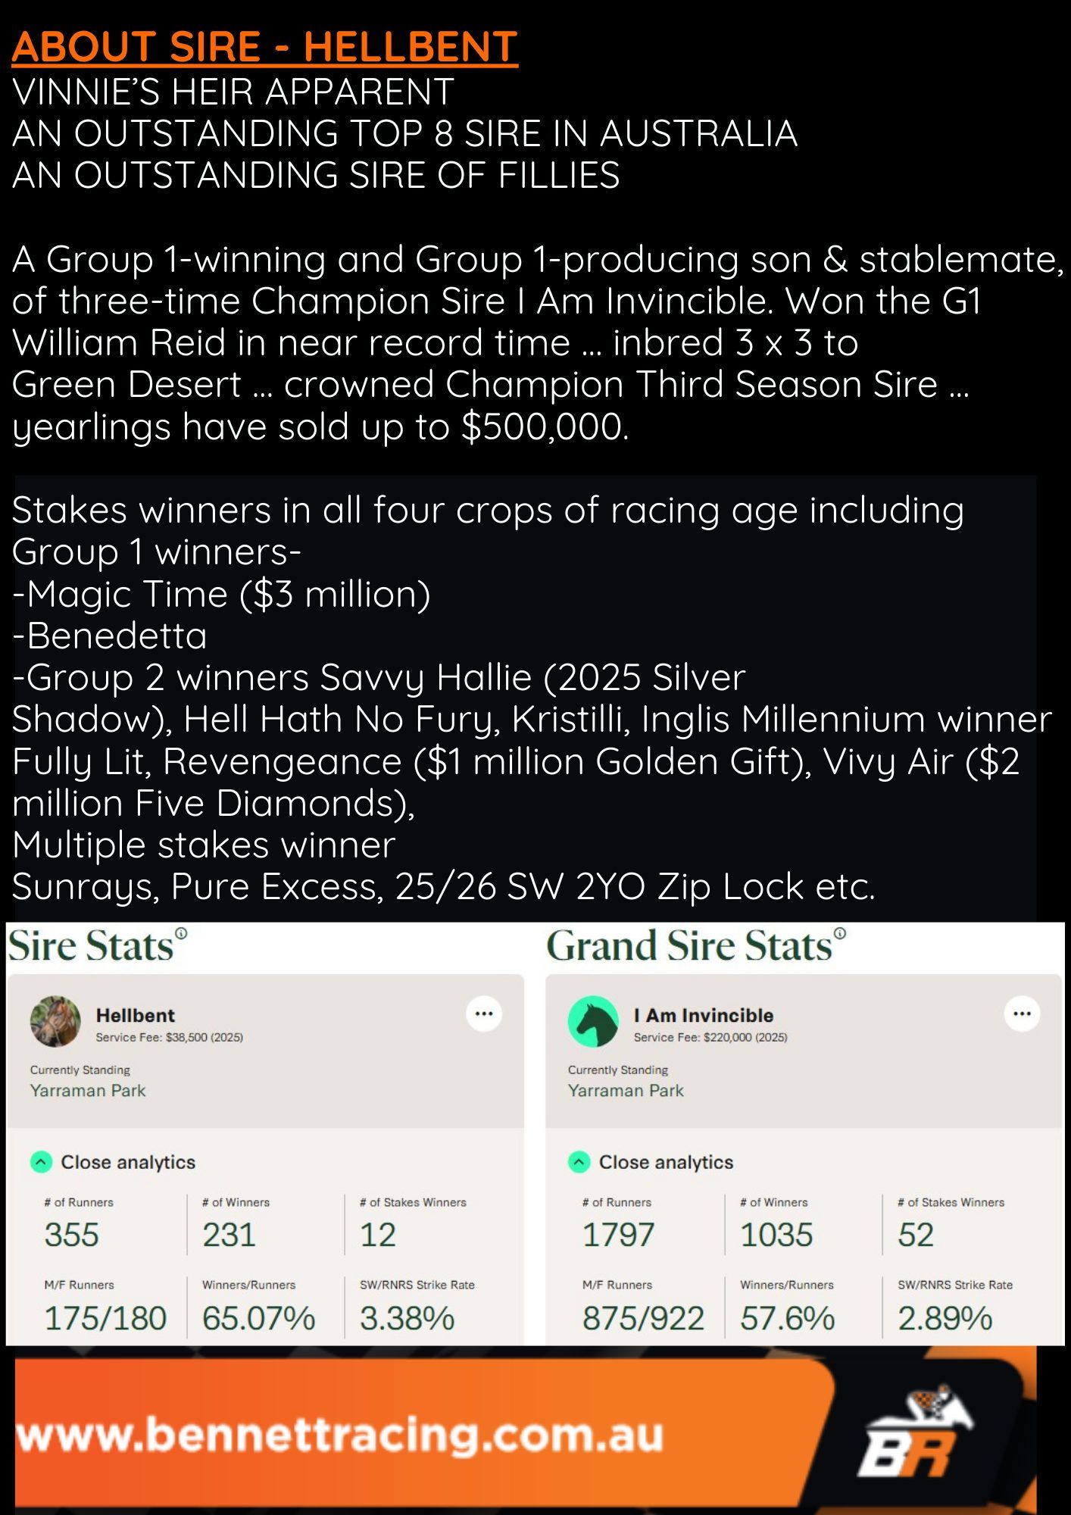Click I Am Invincible's green horse avatar
Screen dimensions: 1071x1515
tap(594, 1022)
